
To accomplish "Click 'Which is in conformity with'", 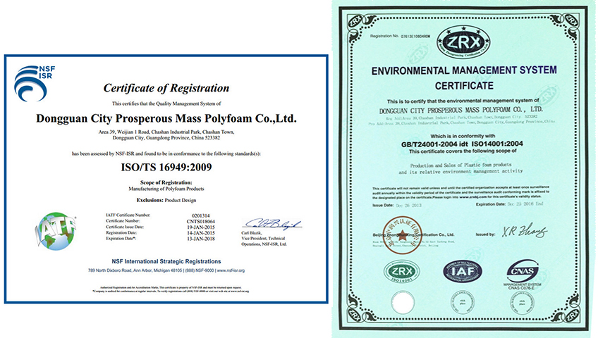I will [x=463, y=136].
